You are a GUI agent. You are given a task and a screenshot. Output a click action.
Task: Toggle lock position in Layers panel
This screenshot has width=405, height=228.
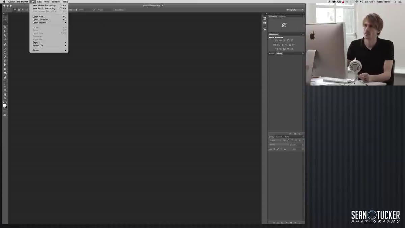click(281, 149)
